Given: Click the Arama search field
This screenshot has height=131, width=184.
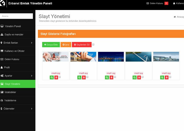Looking at the screenshot, I should [16, 16].
